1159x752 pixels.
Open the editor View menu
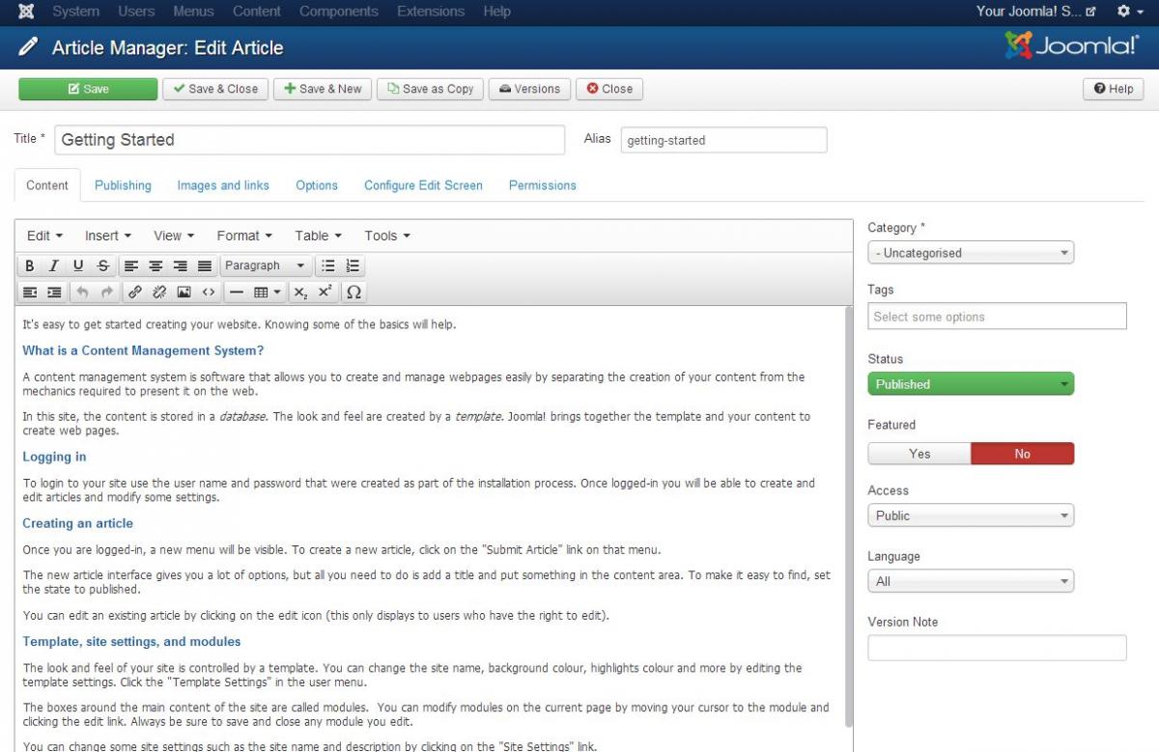click(x=174, y=236)
